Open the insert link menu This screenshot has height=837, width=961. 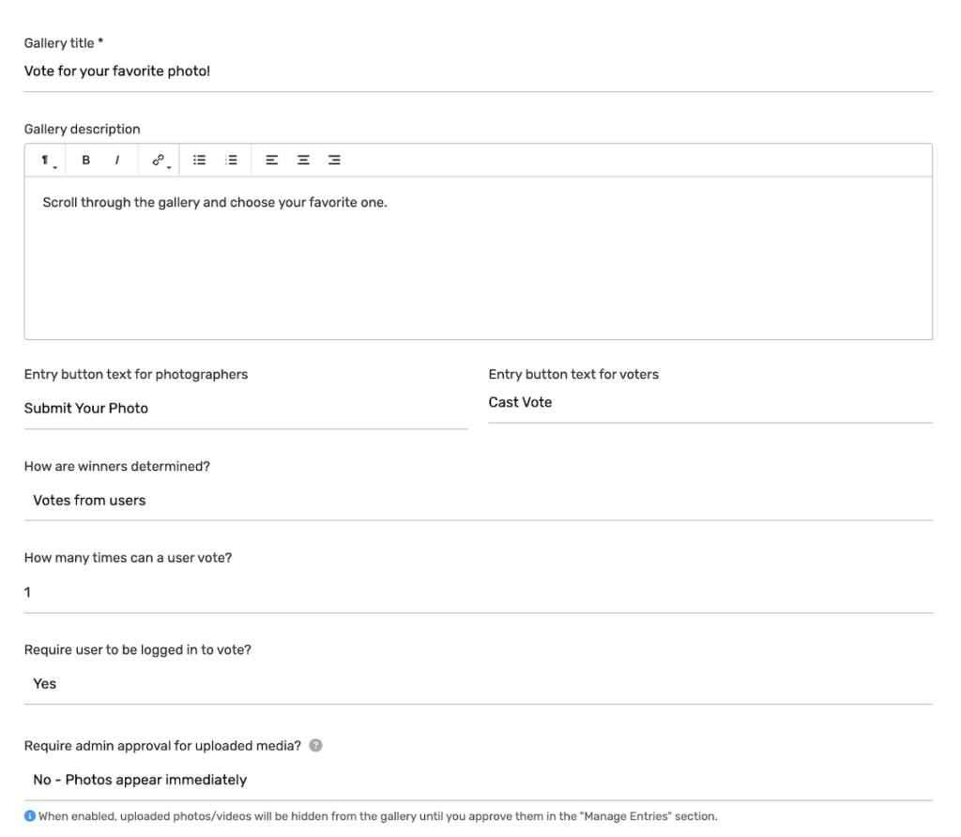coord(160,161)
